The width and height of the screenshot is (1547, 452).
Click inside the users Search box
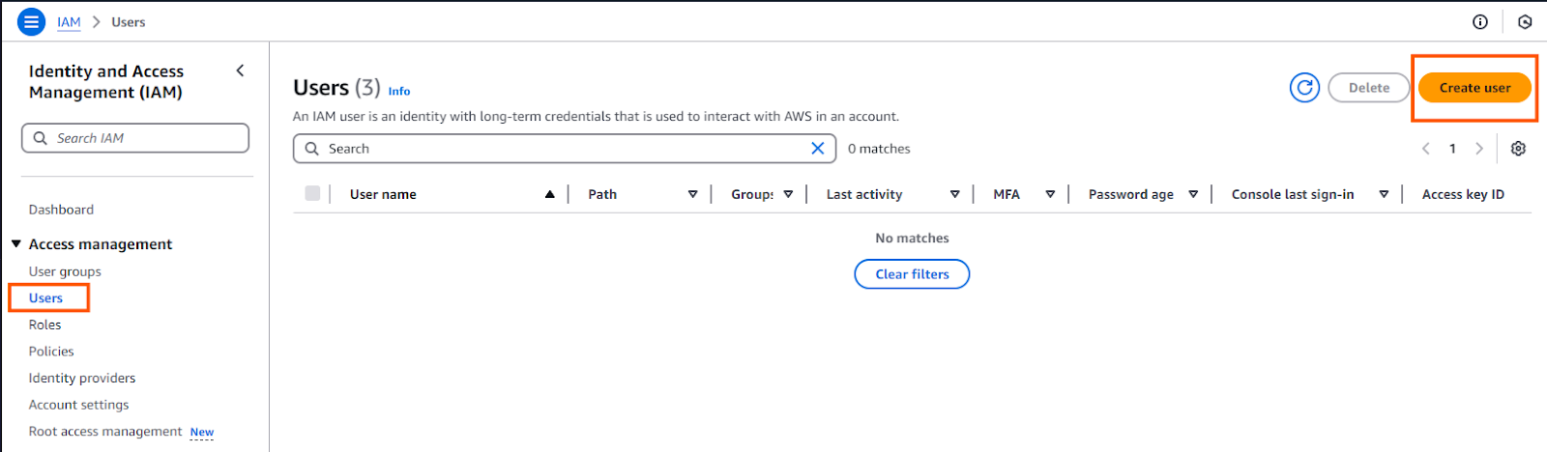(x=565, y=149)
